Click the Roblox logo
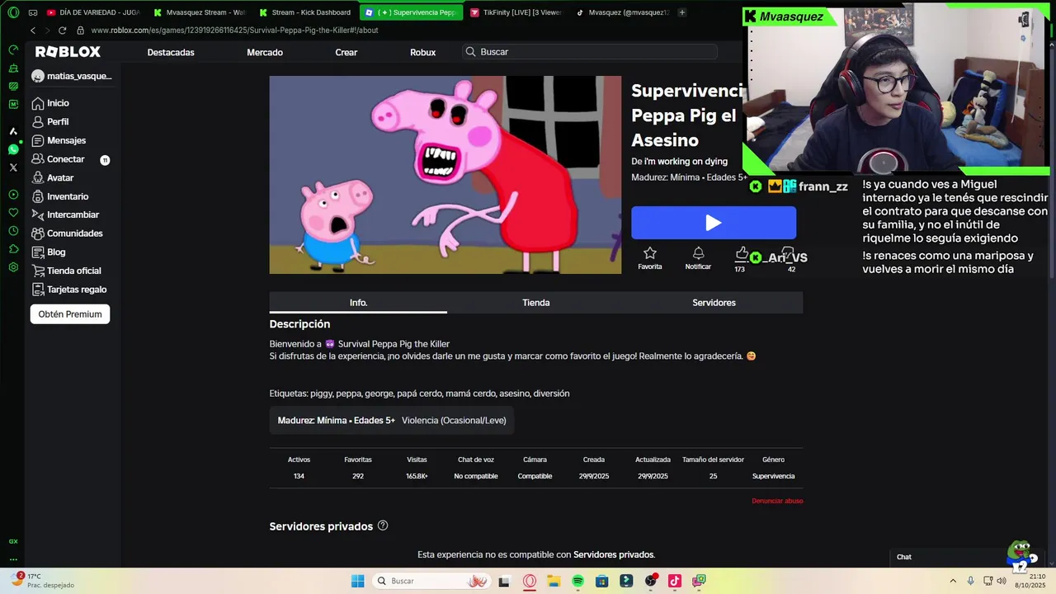The image size is (1056, 594). tap(68, 52)
